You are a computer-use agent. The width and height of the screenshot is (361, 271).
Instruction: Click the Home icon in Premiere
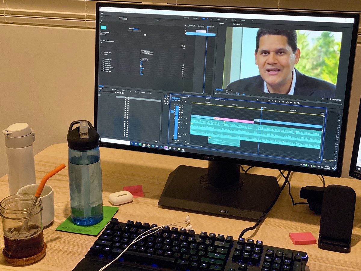coord(102,13)
